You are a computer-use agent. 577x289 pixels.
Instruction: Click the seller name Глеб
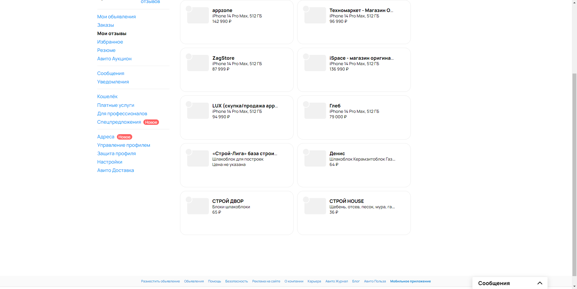[335, 106]
